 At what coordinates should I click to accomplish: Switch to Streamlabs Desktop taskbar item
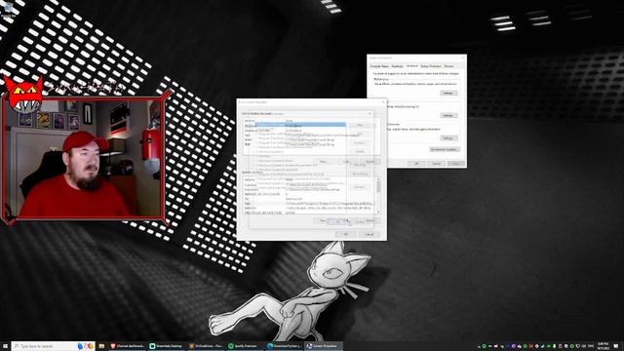[x=167, y=346]
